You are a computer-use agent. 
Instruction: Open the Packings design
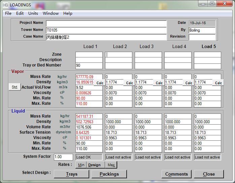[109, 174]
